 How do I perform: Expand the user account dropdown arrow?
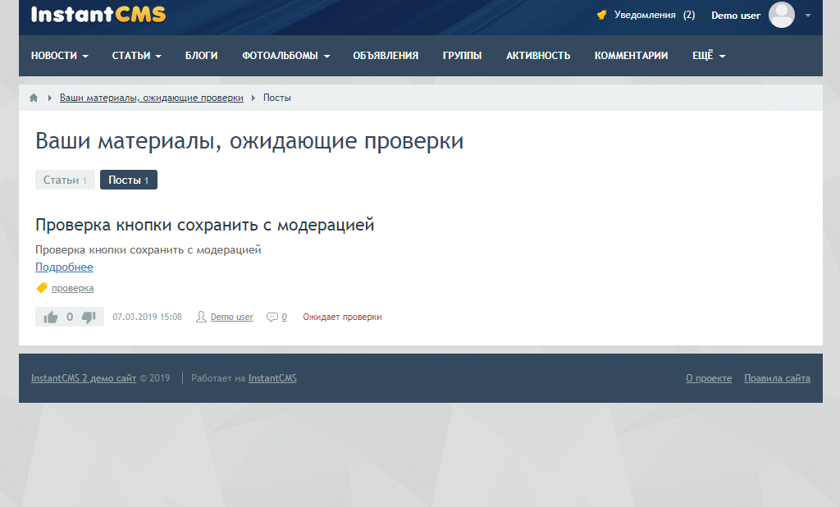point(808,16)
